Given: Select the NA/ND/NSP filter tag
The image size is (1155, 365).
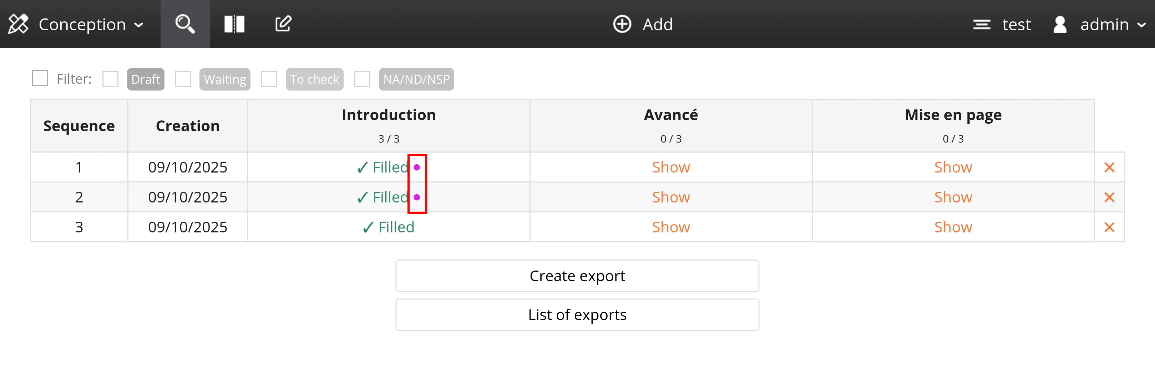Looking at the screenshot, I should (416, 79).
